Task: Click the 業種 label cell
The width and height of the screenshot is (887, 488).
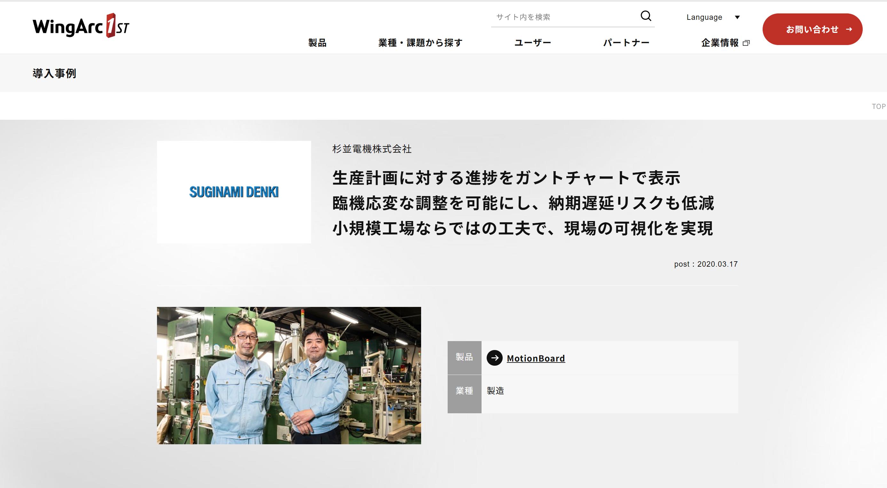Action: click(464, 394)
